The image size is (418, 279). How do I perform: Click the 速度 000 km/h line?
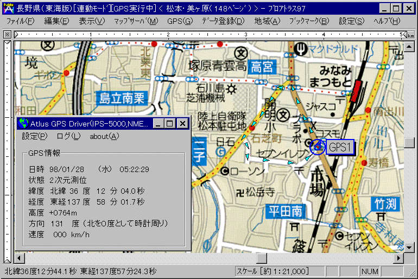[59, 234]
